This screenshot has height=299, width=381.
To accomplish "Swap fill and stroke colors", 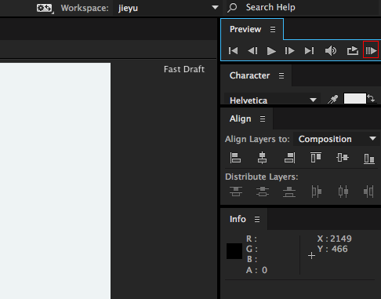I will 371,99.
